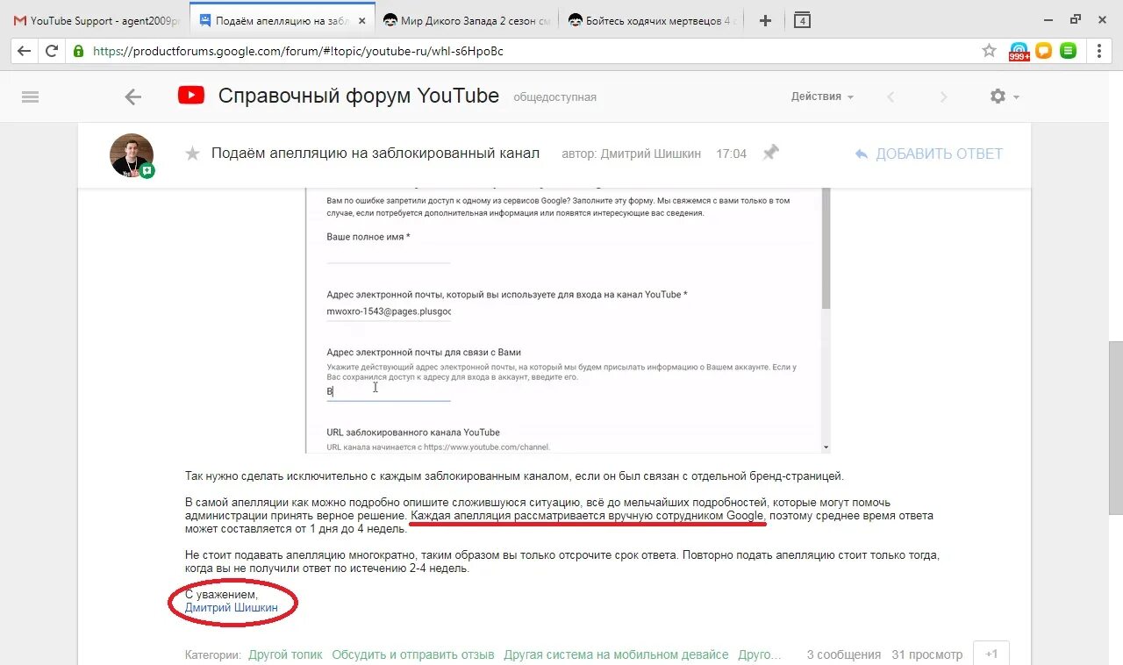Click Справочный форум YouTube title
The width and height of the screenshot is (1123, 665).
pos(359,96)
